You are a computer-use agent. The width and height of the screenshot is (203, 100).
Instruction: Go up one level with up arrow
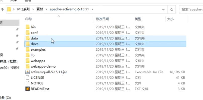pos(2,9)
